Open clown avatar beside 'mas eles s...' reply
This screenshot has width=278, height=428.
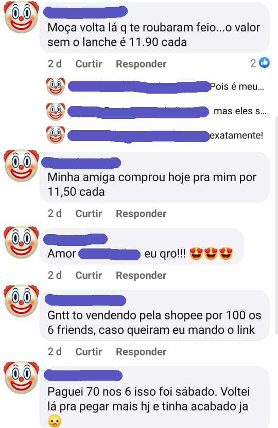(x=56, y=111)
